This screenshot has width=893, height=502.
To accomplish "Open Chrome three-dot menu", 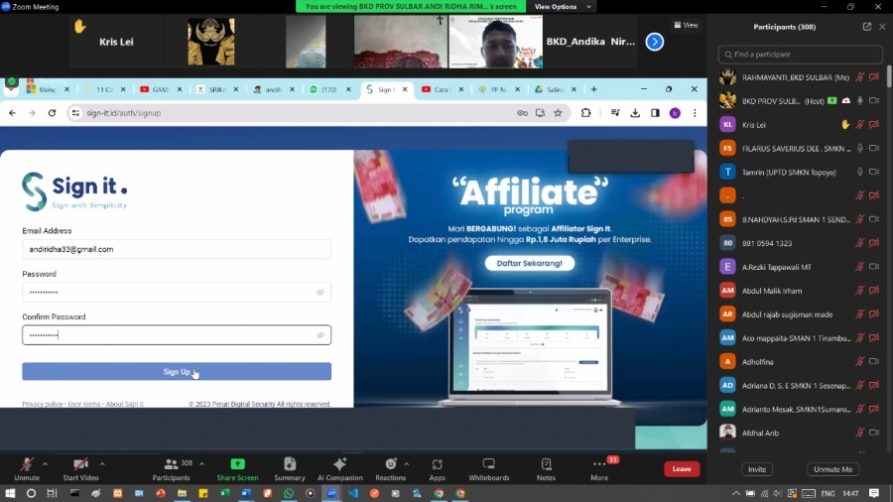I will [x=695, y=113].
